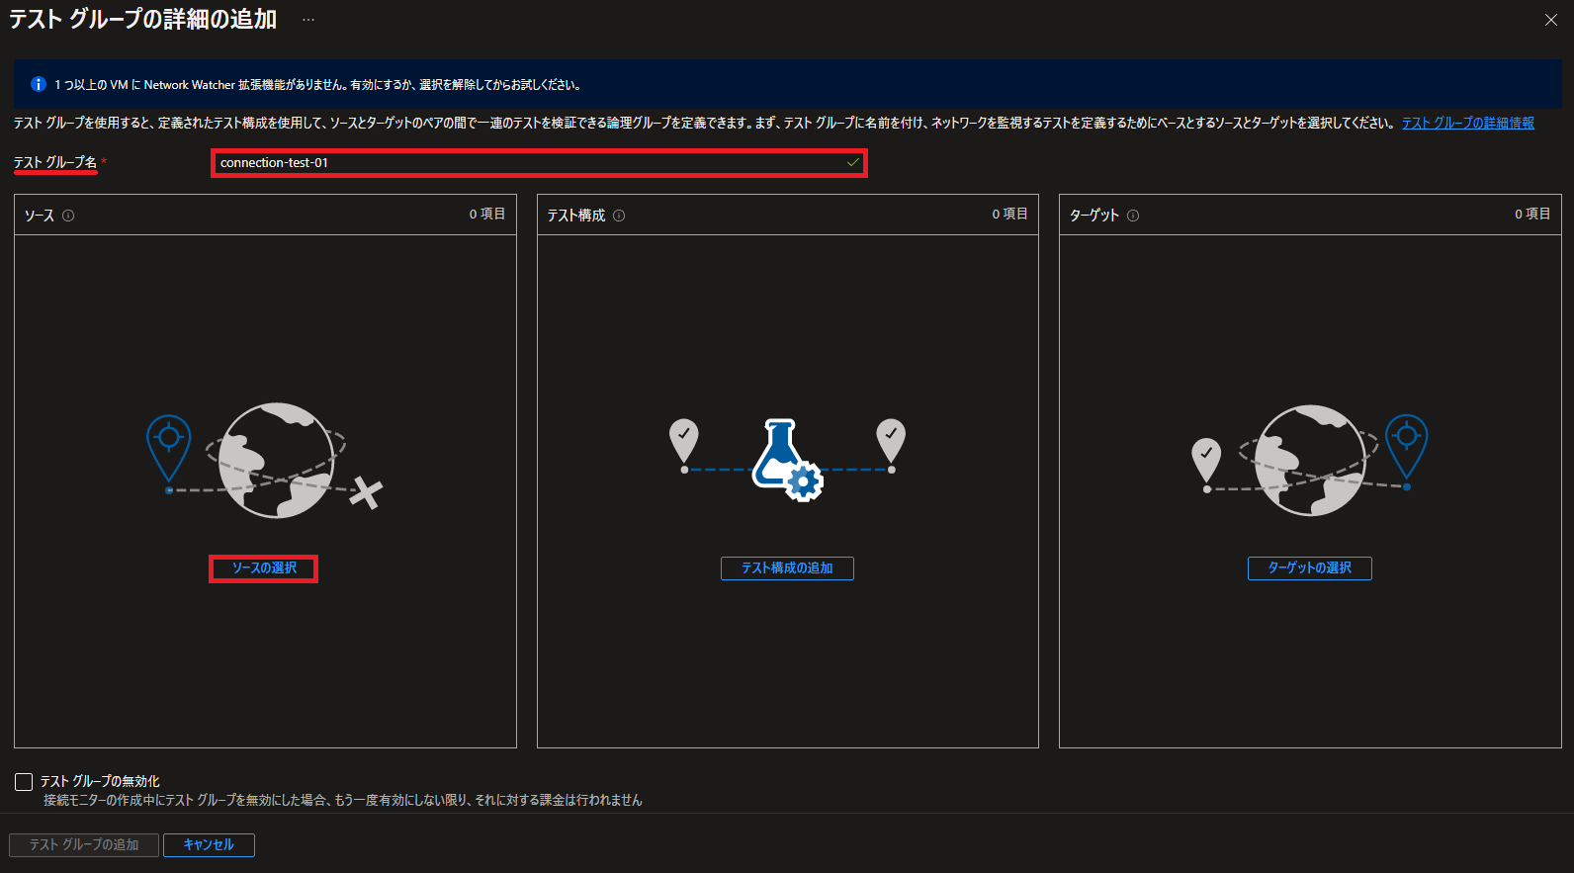The width and height of the screenshot is (1574, 873).
Task: Click the テスト グループの詳細の追加 page title
Action: click(x=142, y=20)
